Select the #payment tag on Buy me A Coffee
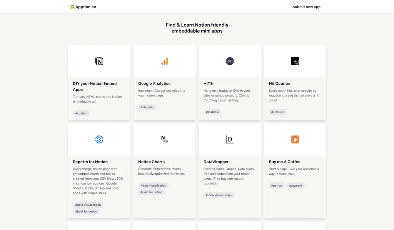Screen dimensions: 394x230 coord(295,185)
